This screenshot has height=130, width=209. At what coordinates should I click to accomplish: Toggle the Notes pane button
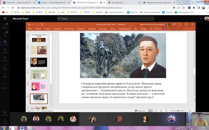pyautogui.click(x=140, y=111)
